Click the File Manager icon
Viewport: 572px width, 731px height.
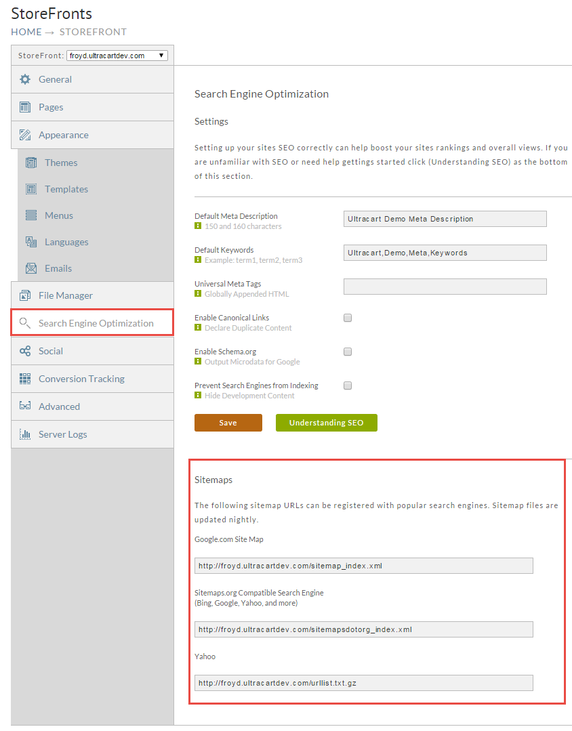coord(25,295)
